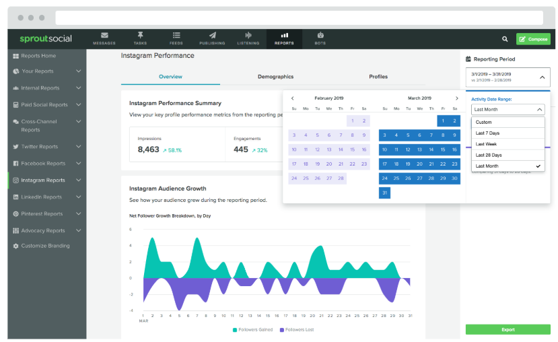Screen dimensions: 558x342
Task: Collapse the reporting period date dropdown
Action: click(x=542, y=77)
